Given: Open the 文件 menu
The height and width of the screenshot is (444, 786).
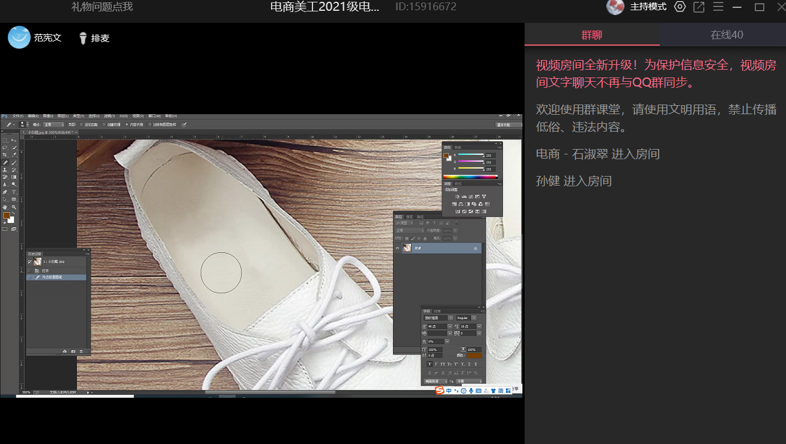Looking at the screenshot, I should [18, 116].
